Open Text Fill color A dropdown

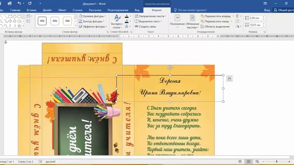130,16
